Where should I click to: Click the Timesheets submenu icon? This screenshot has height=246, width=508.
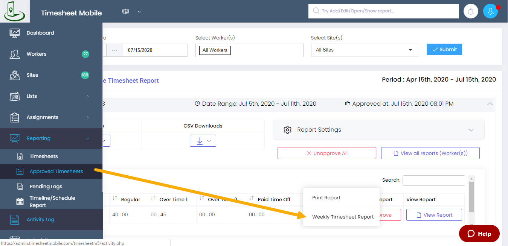point(20,156)
